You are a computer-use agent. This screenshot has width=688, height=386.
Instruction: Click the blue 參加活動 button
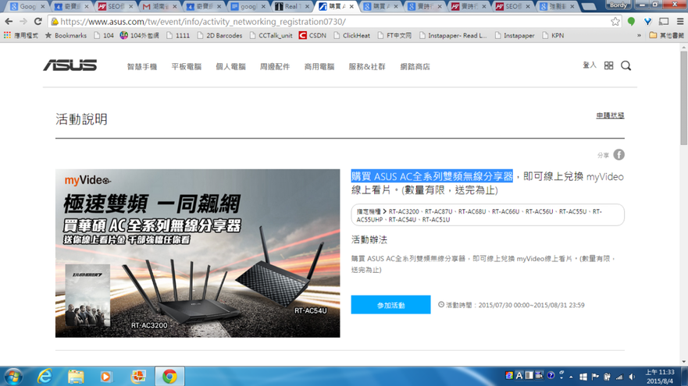coord(390,304)
